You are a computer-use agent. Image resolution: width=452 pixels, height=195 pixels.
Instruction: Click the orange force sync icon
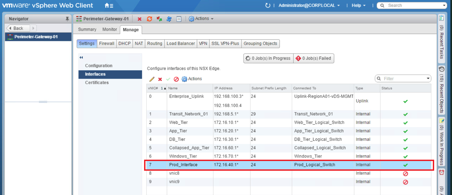[149, 19]
